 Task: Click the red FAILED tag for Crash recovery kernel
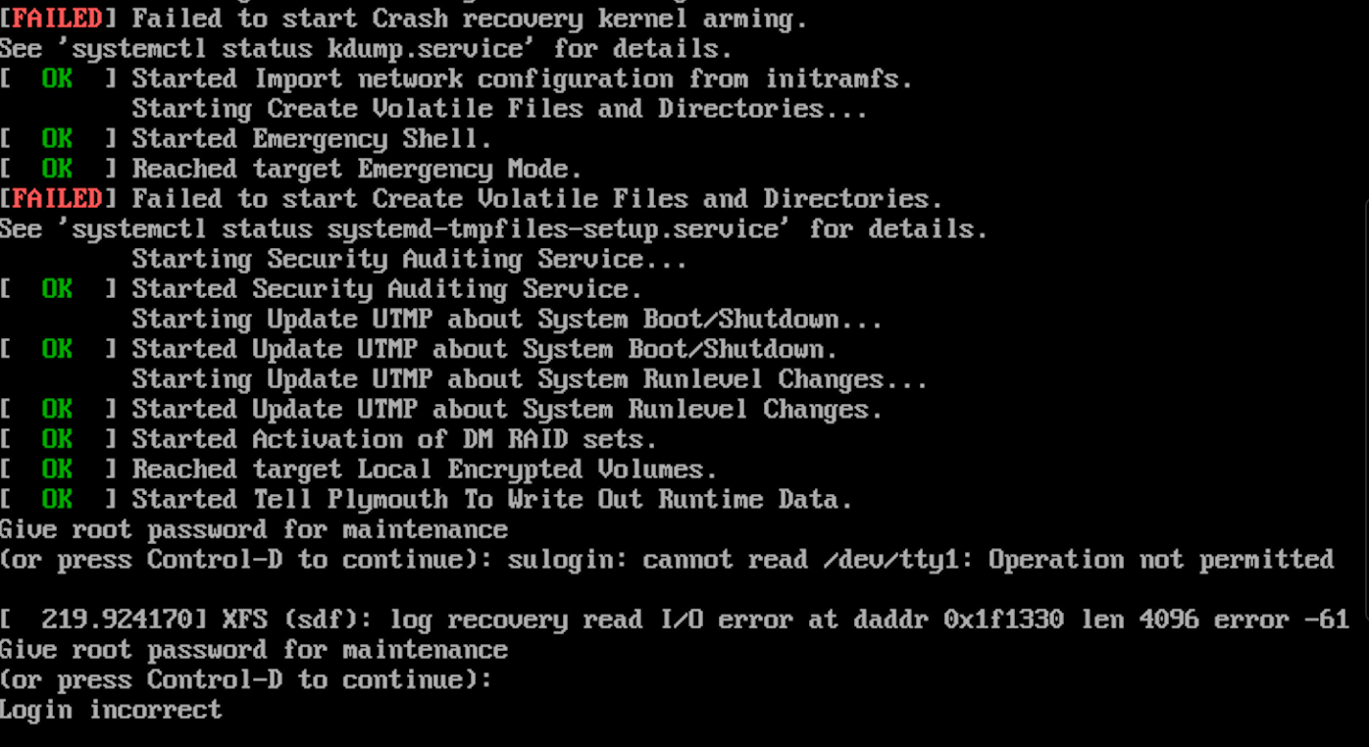pyautogui.click(x=58, y=18)
